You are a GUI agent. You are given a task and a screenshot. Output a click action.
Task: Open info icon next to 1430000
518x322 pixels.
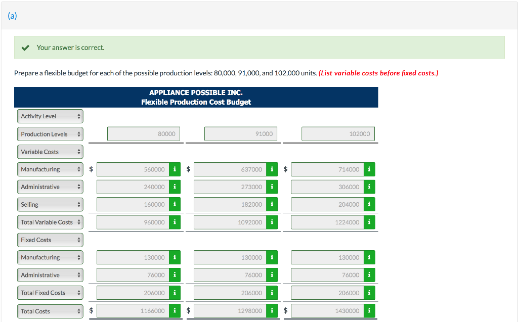[x=369, y=311]
